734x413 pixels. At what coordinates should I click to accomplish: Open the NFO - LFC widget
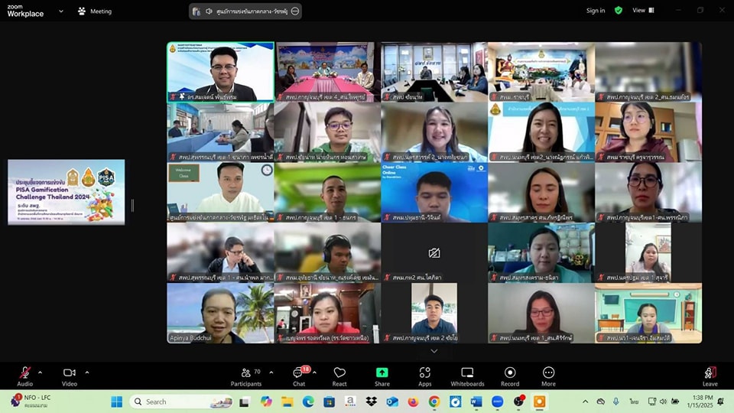pos(32,402)
